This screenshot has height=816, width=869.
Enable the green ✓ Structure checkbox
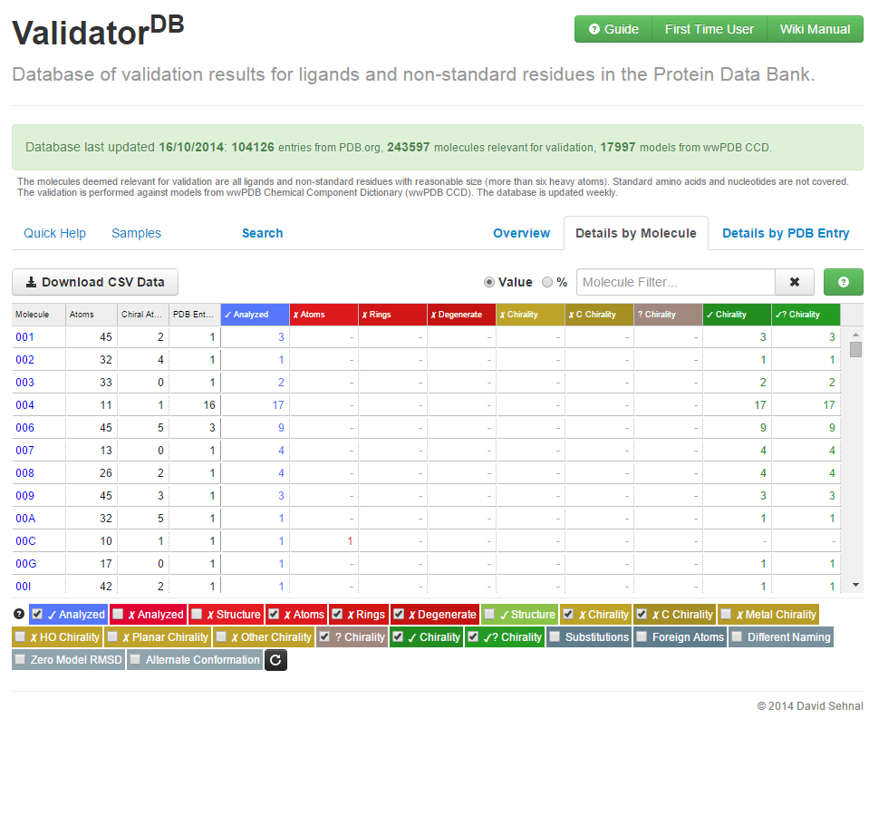(x=489, y=614)
